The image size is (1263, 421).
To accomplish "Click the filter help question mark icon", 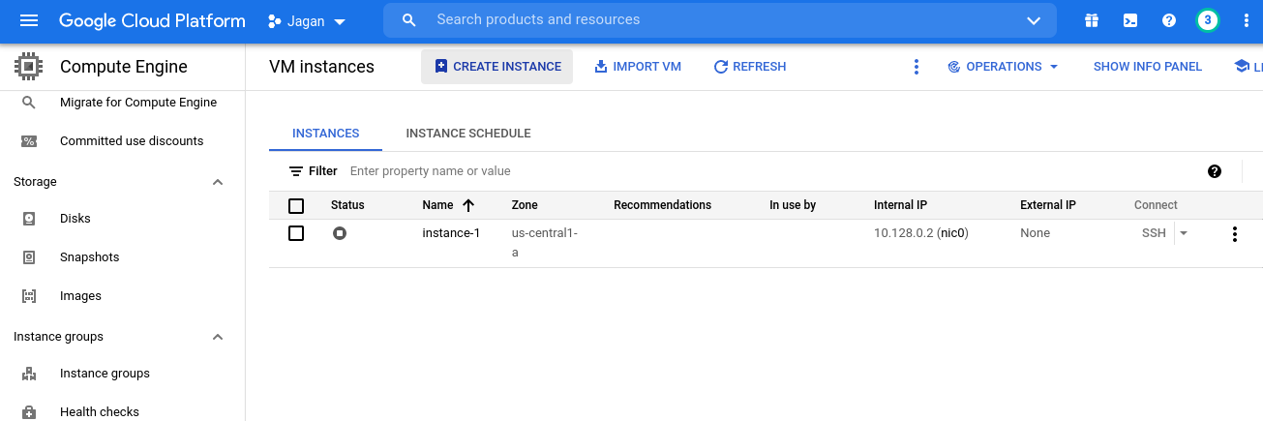I will 1215,171.
